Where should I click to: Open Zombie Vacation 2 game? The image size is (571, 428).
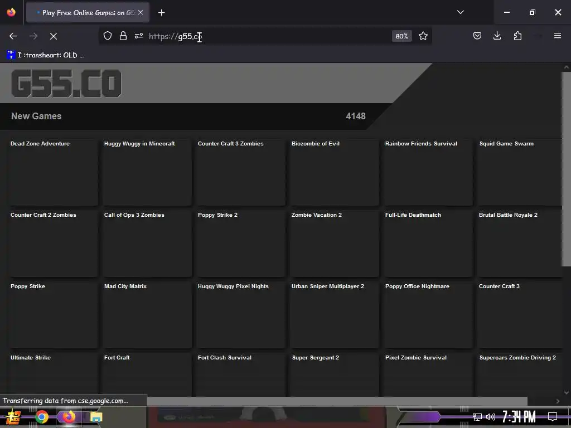(x=335, y=244)
